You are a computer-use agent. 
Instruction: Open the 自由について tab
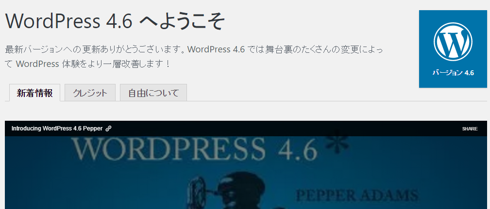click(153, 93)
